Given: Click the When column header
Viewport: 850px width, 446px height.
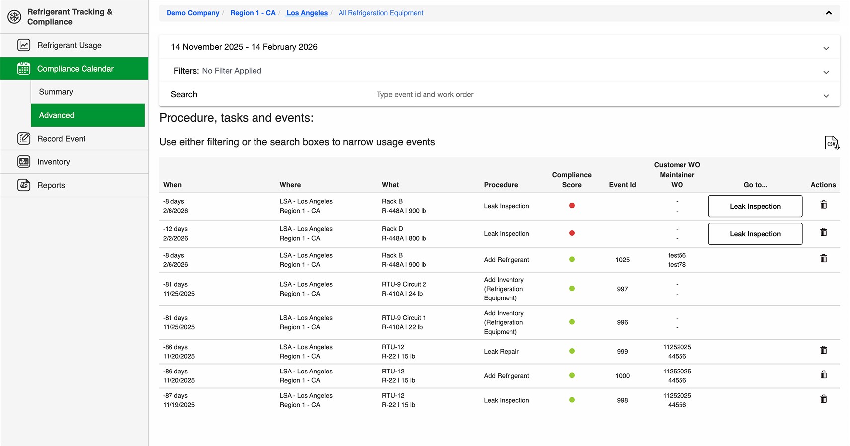Looking at the screenshot, I should pos(172,185).
